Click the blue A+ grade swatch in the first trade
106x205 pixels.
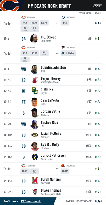point(95,23)
